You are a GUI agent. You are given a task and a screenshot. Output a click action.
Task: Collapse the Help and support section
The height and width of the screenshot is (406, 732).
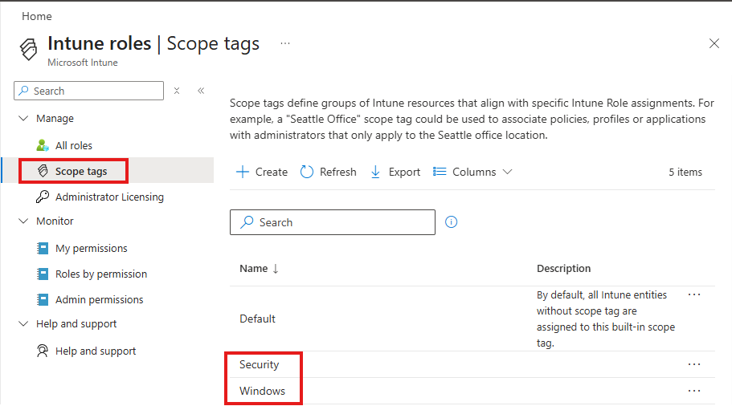coord(22,323)
